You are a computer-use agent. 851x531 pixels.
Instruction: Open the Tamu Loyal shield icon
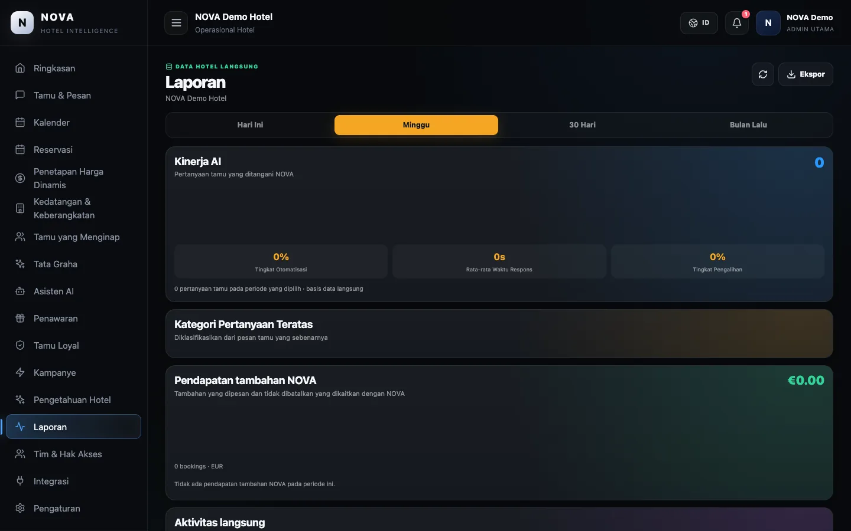click(x=20, y=346)
